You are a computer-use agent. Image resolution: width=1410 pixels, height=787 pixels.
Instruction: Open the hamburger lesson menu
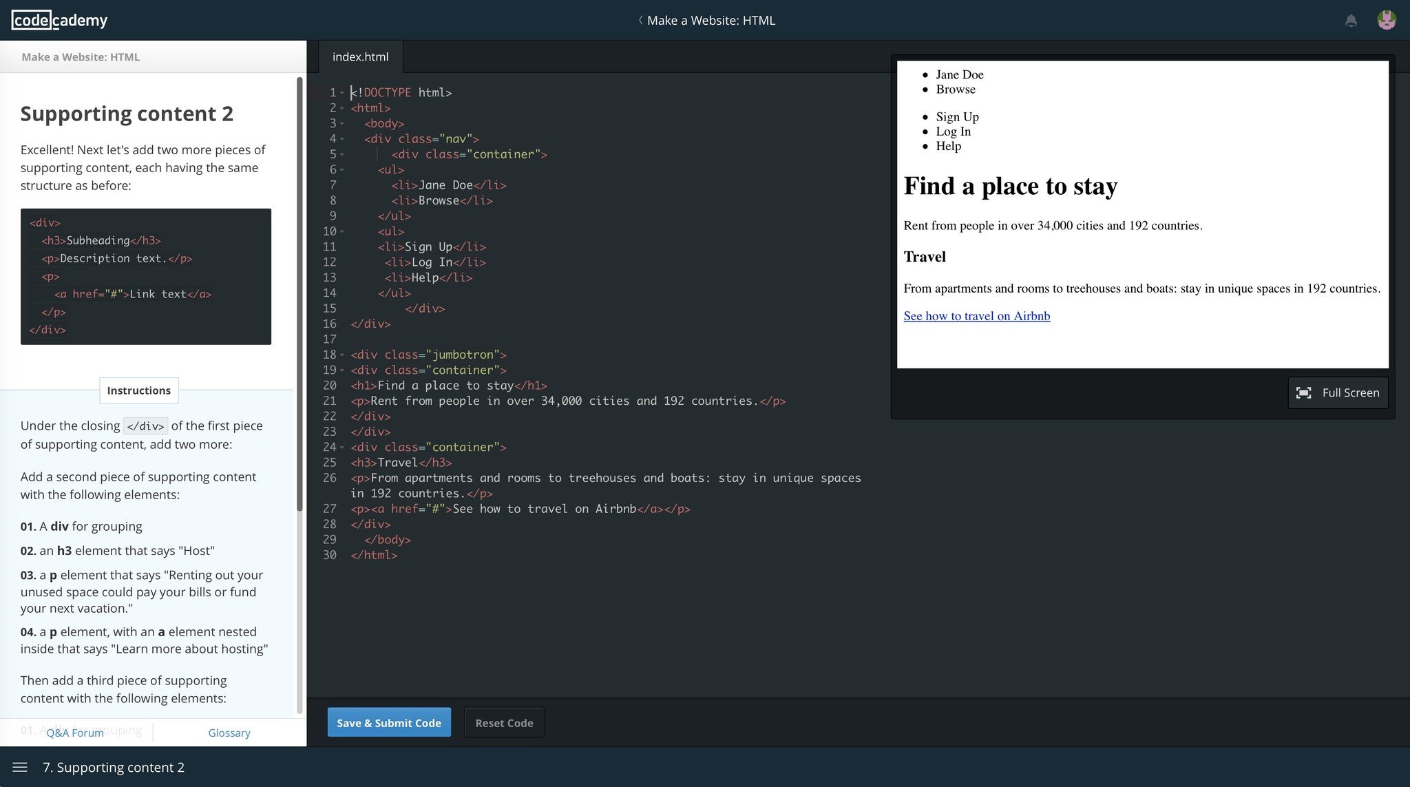pyautogui.click(x=20, y=767)
